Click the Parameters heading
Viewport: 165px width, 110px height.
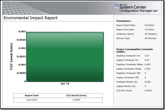(124, 21)
